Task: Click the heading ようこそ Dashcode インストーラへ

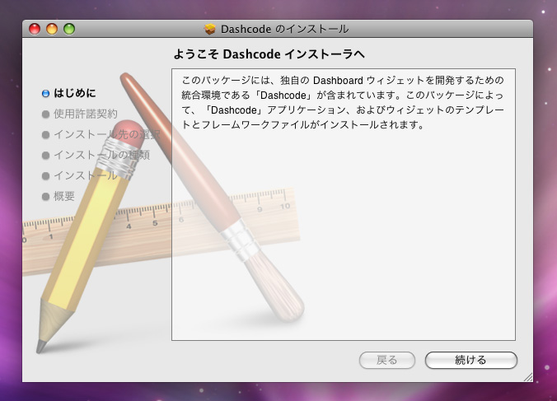Action: (x=269, y=54)
